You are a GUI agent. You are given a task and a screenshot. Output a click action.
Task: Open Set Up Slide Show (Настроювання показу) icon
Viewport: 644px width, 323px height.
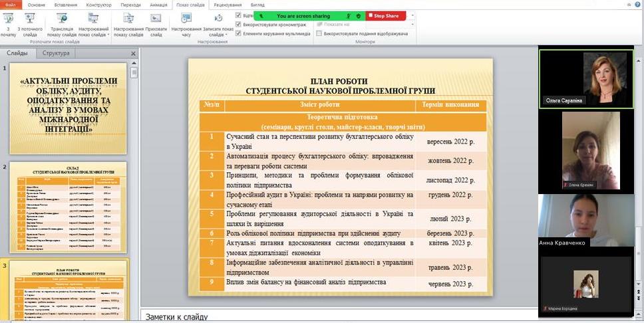[x=128, y=19]
